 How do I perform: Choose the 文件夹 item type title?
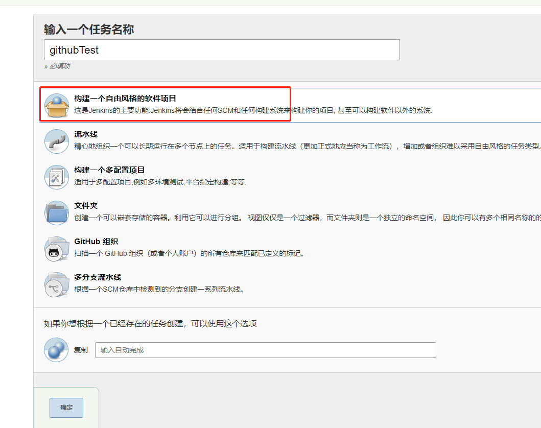[x=86, y=206]
